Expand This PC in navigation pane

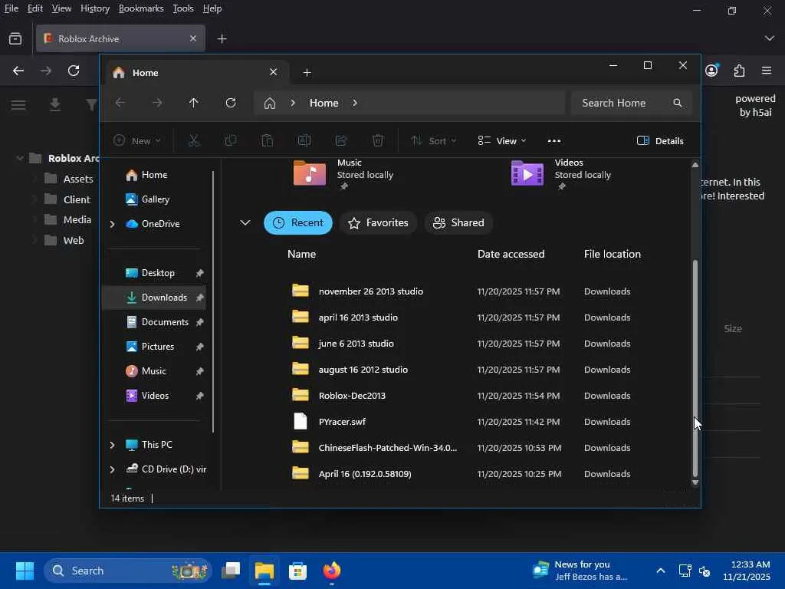coord(112,445)
